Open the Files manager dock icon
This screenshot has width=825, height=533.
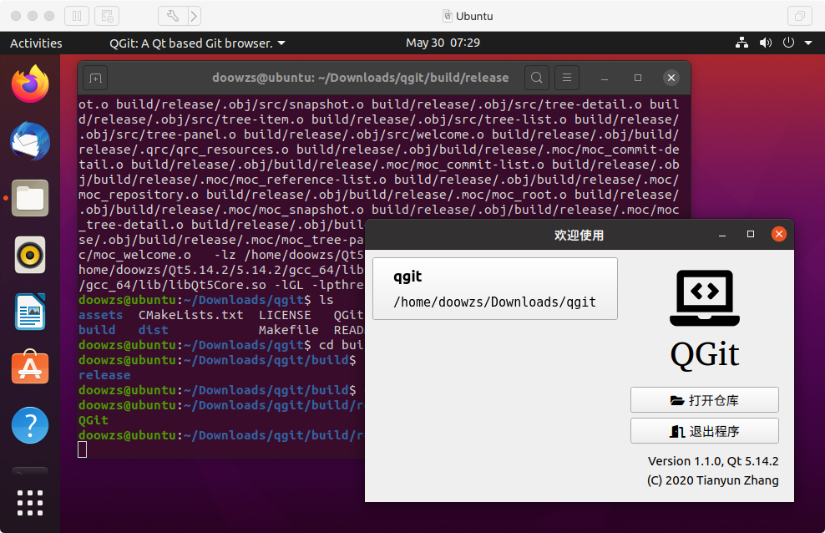pyautogui.click(x=30, y=198)
